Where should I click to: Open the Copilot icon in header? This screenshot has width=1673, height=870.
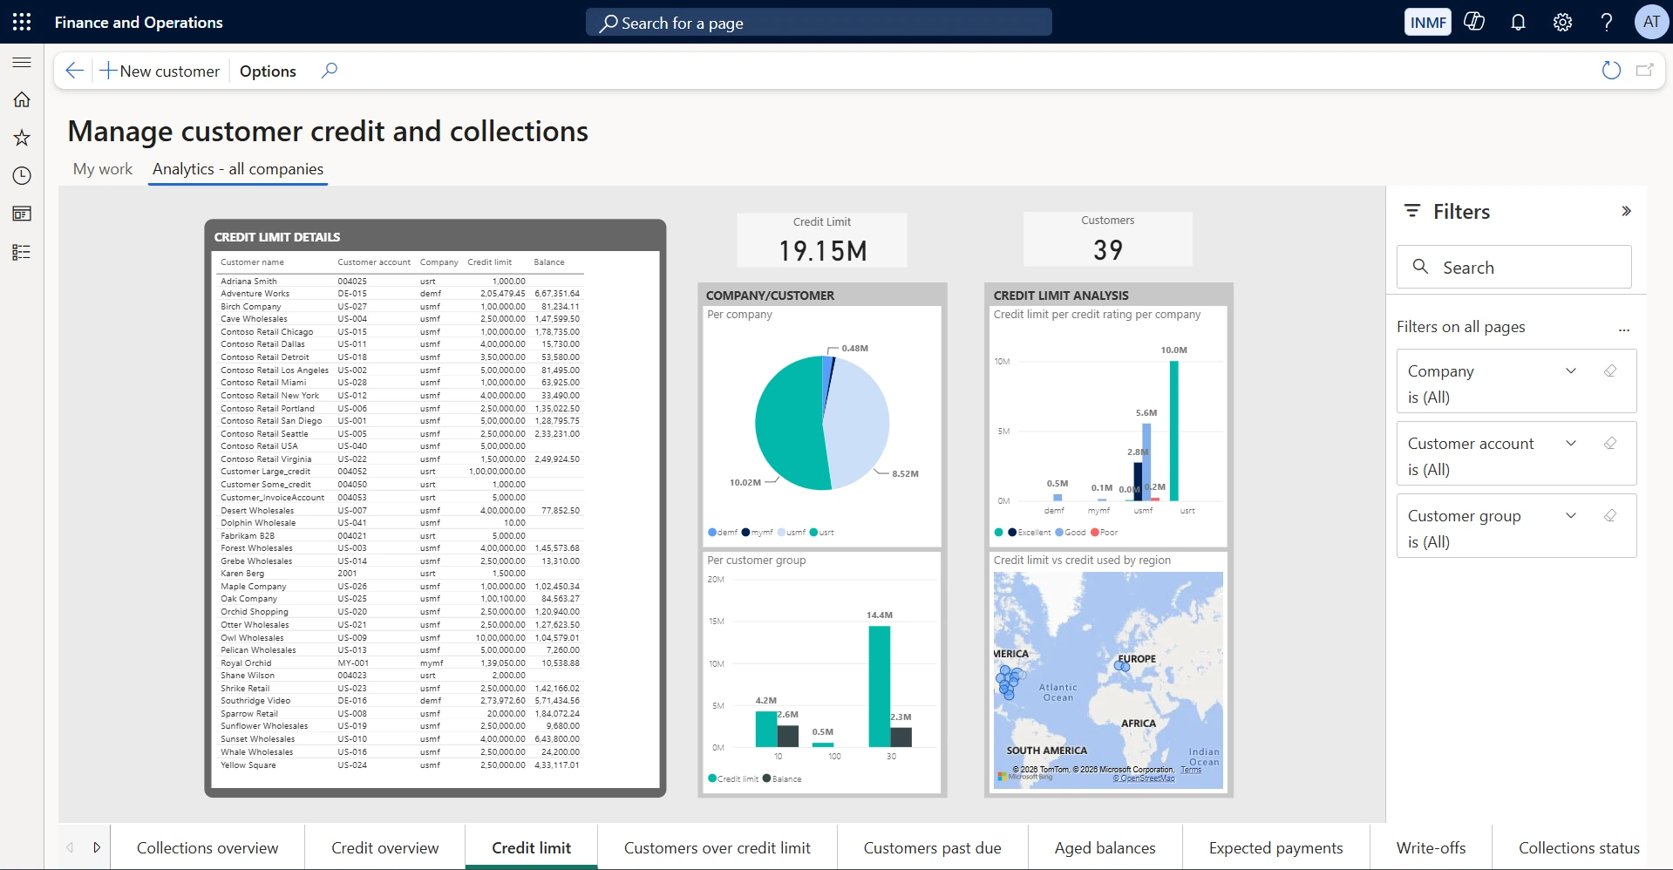tap(1474, 22)
